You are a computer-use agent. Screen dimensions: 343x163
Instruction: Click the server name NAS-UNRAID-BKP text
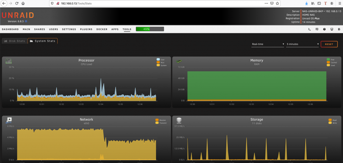(312, 11)
